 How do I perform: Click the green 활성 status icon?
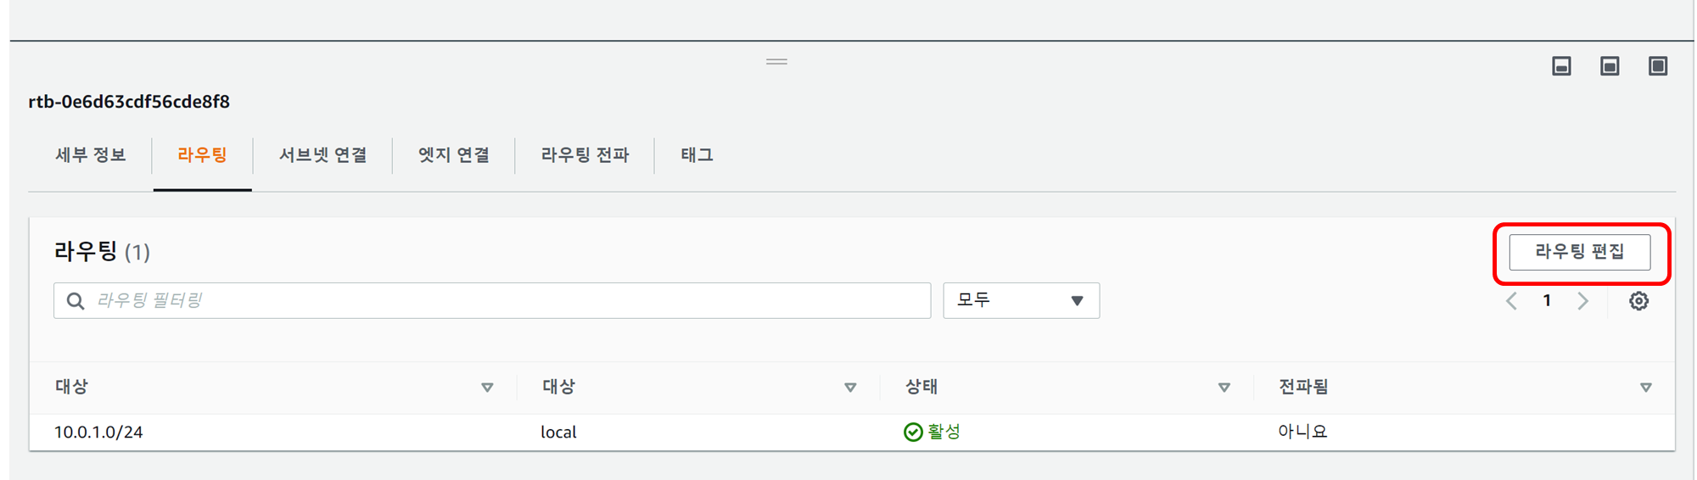[x=913, y=433]
